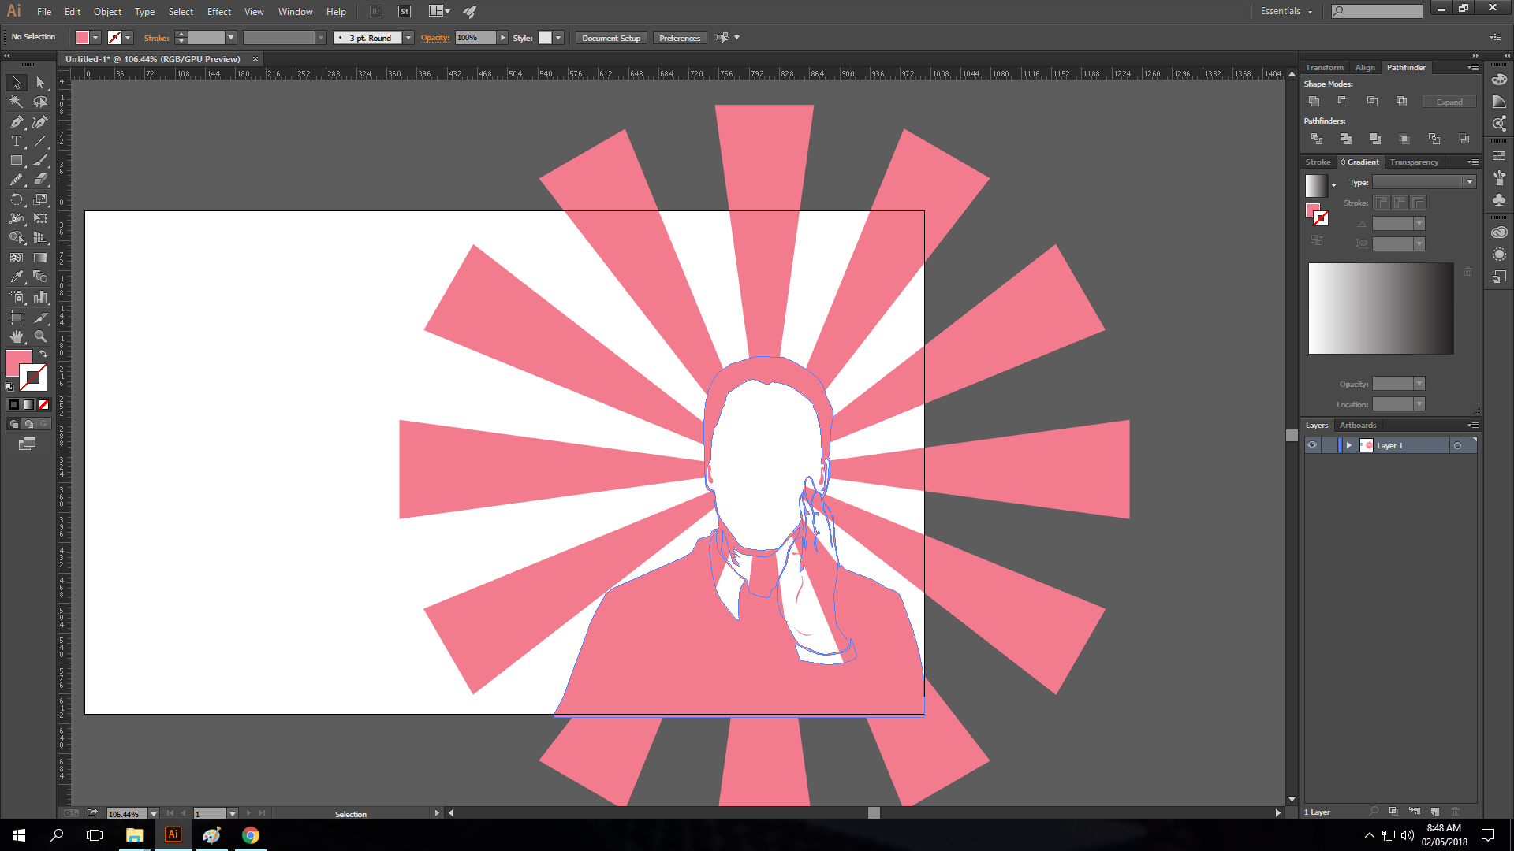Select the Rotate tool
The width and height of the screenshot is (1514, 851).
[17, 199]
